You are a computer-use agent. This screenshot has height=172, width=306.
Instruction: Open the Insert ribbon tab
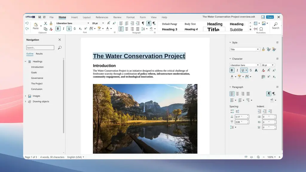tap(74, 17)
